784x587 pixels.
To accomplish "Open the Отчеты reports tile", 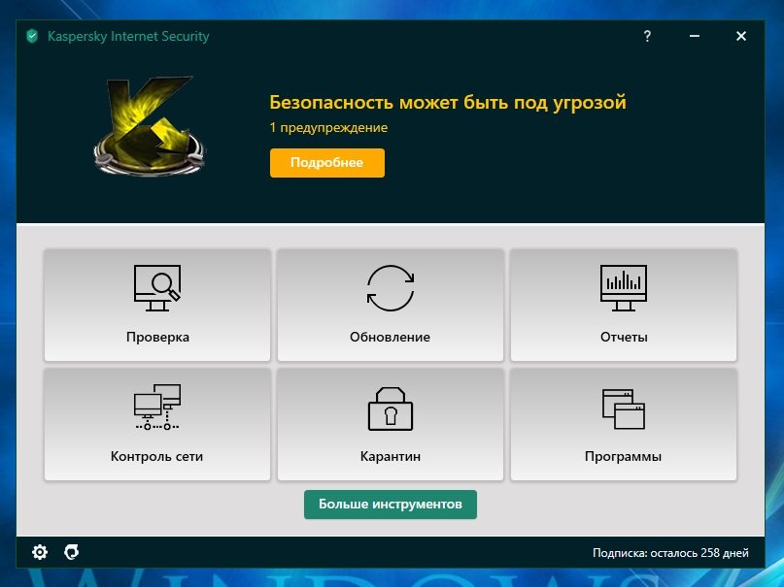I will tap(623, 305).
